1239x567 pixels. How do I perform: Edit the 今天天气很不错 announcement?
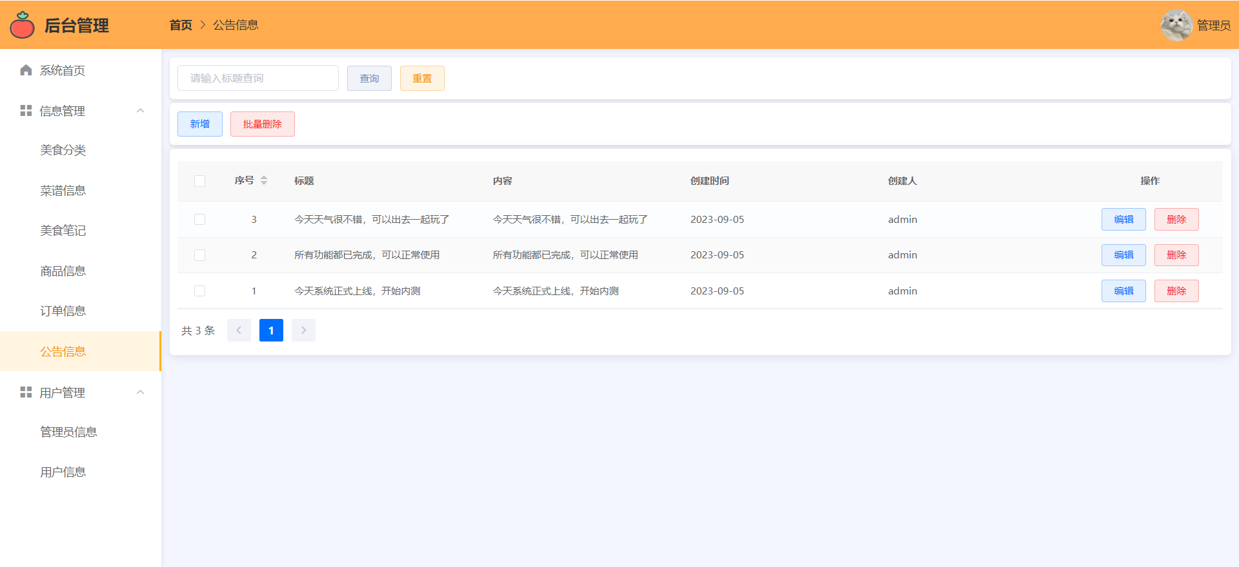[1123, 220]
